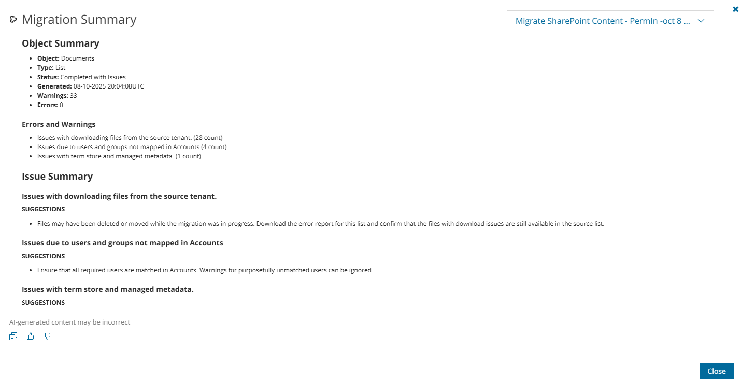Click the logo icon beside Migration Summary
Image resolution: width=742 pixels, height=382 pixels.
point(13,20)
